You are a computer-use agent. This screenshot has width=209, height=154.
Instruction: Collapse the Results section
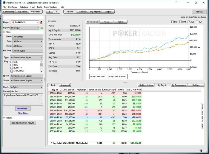click(4, 118)
